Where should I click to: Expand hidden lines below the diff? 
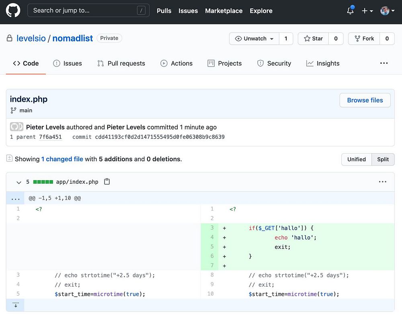pos(16,305)
